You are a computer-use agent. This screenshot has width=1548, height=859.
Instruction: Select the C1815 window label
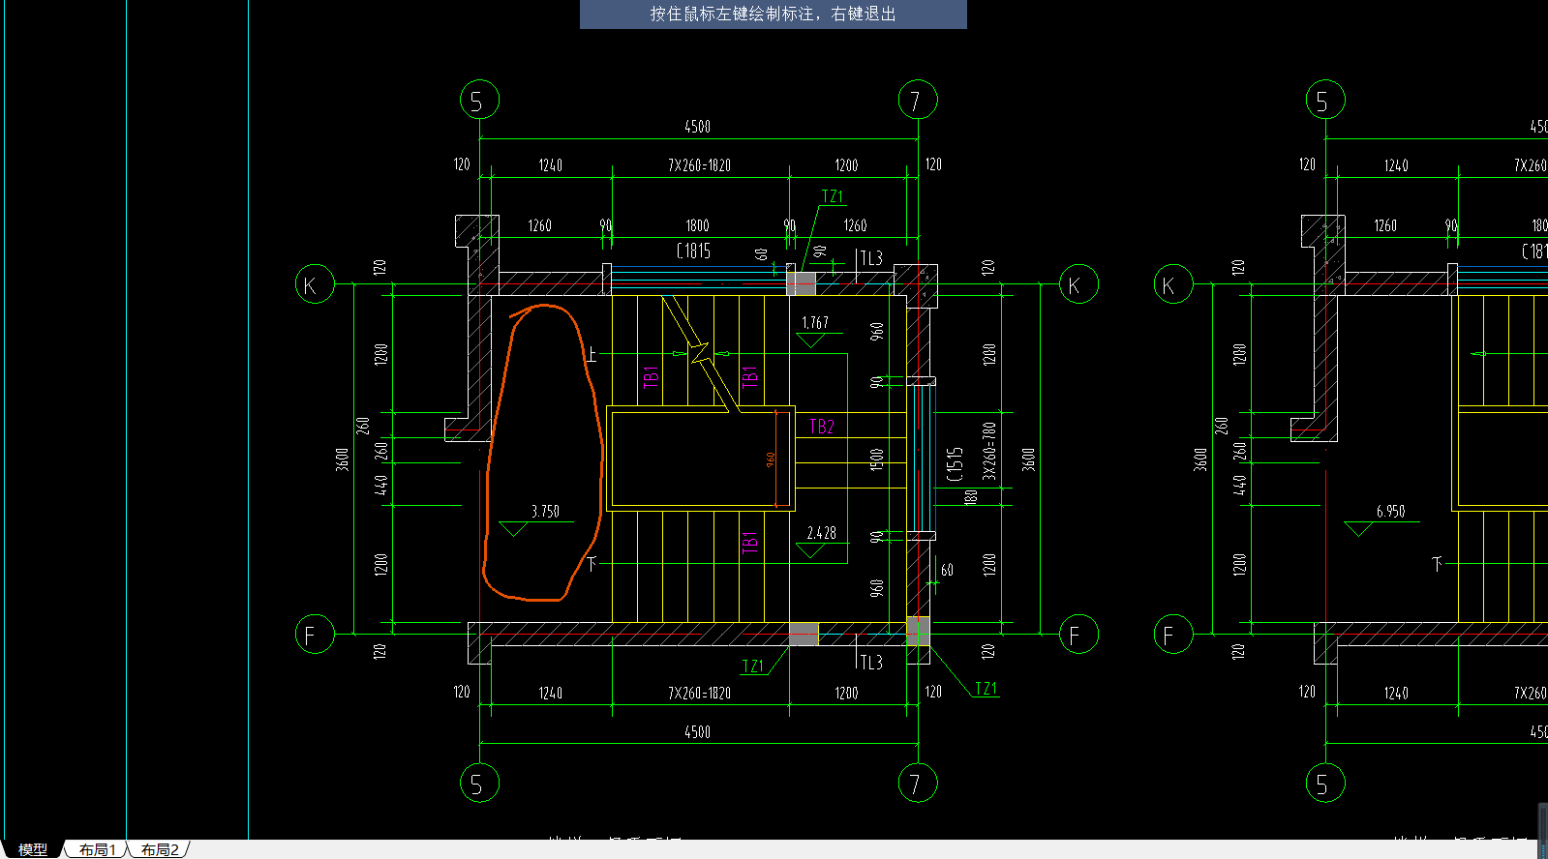693,252
